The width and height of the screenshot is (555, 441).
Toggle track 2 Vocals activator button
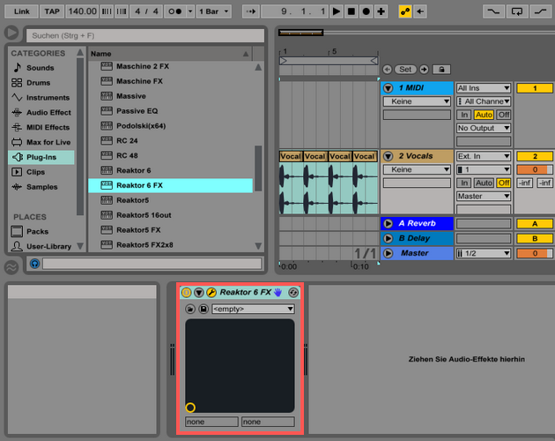(x=535, y=156)
